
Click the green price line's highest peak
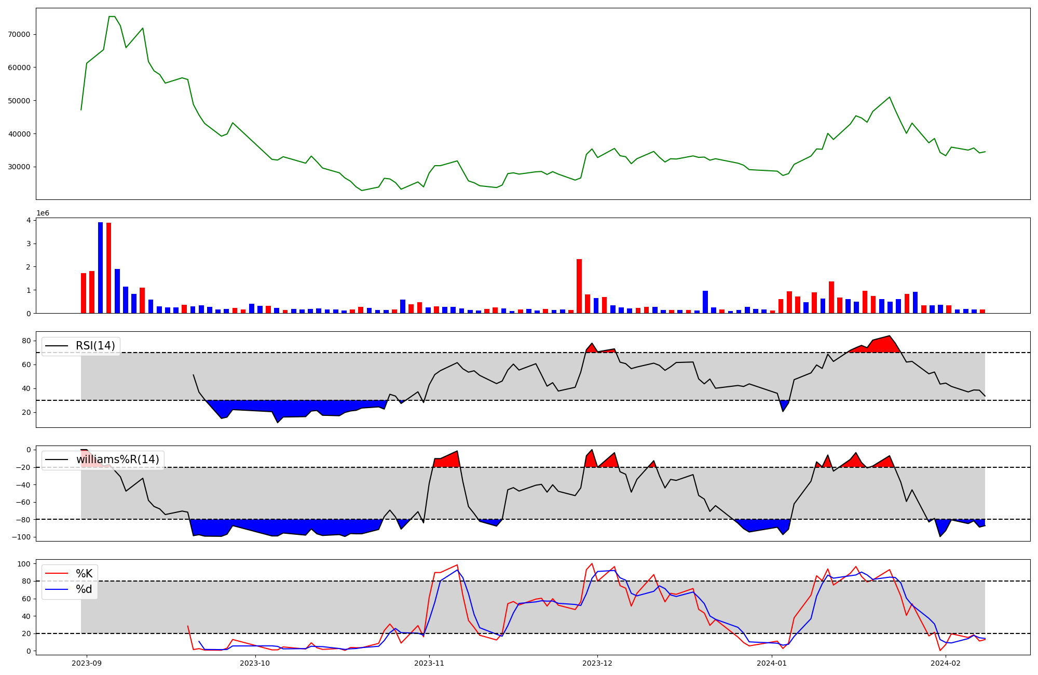pyautogui.click(x=112, y=17)
